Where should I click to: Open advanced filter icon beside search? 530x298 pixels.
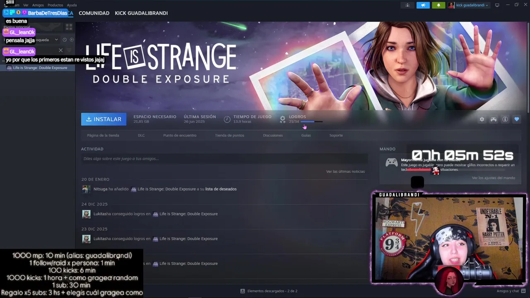coord(69,50)
